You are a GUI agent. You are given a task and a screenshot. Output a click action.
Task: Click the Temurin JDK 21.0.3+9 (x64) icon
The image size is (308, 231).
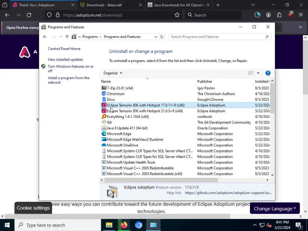(x=104, y=111)
